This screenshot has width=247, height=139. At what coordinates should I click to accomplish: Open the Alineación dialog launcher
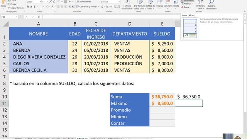(98, 12)
